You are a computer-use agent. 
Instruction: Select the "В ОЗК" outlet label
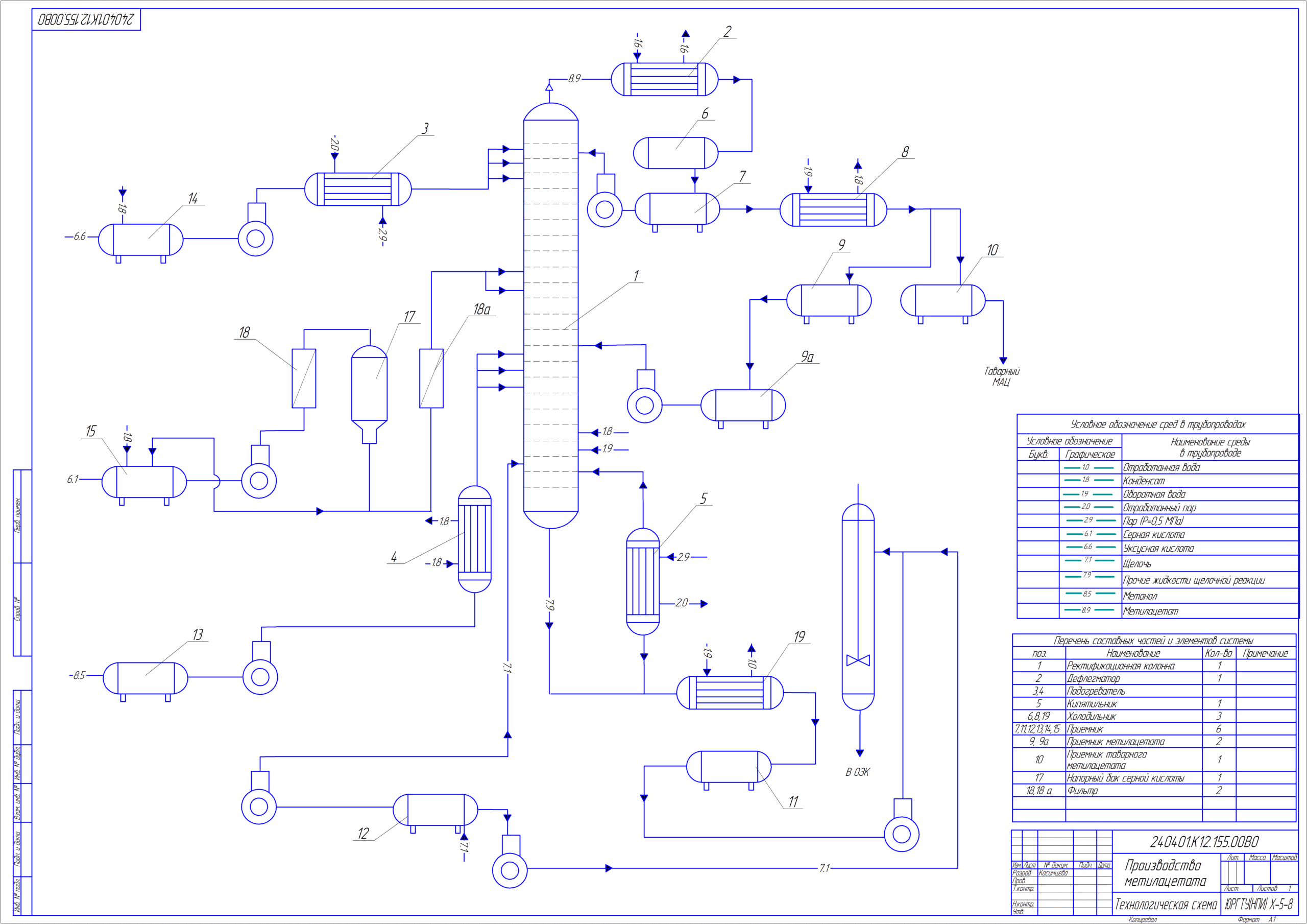point(857,772)
